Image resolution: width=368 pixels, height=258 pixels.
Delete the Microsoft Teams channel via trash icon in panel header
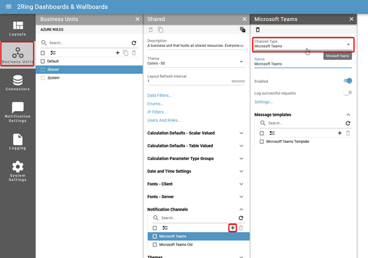pyautogui.click(x=258, y=30)
